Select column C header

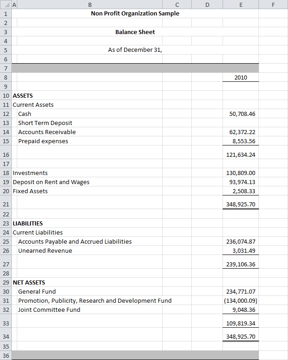[x=177, y=5]
